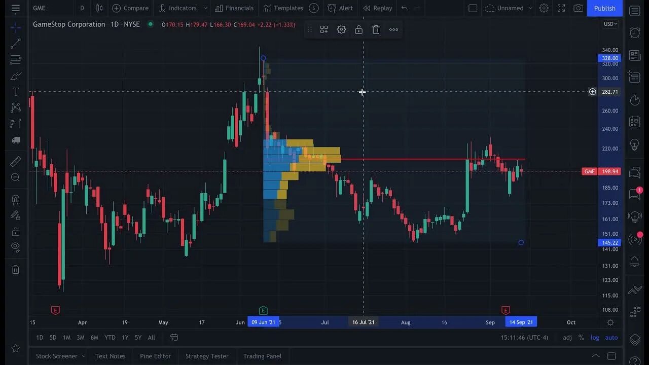The width and height of the screenshot is (649, 365).
Task: Toggle adj dividend adjustment
Action: (567, 338)
